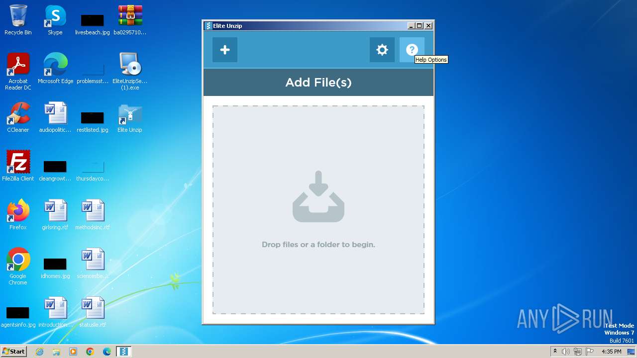Image resolution: width=637 pixels, height=358 pixels.
Task: Launch Microsoft Edge desktop shortcut
Action: 55,69
